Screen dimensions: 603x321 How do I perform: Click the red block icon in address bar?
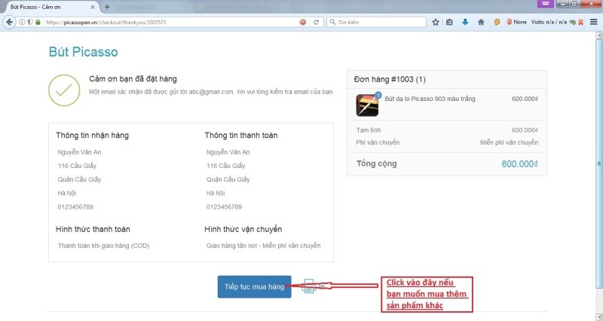point(303,23)
